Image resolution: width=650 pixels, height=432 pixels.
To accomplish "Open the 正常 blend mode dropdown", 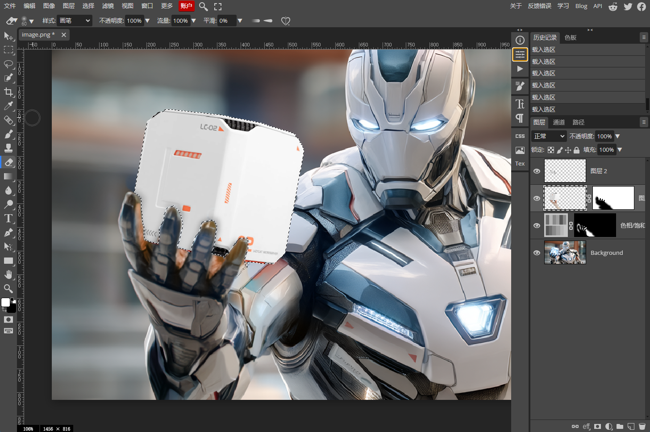I will click(549, 136).
